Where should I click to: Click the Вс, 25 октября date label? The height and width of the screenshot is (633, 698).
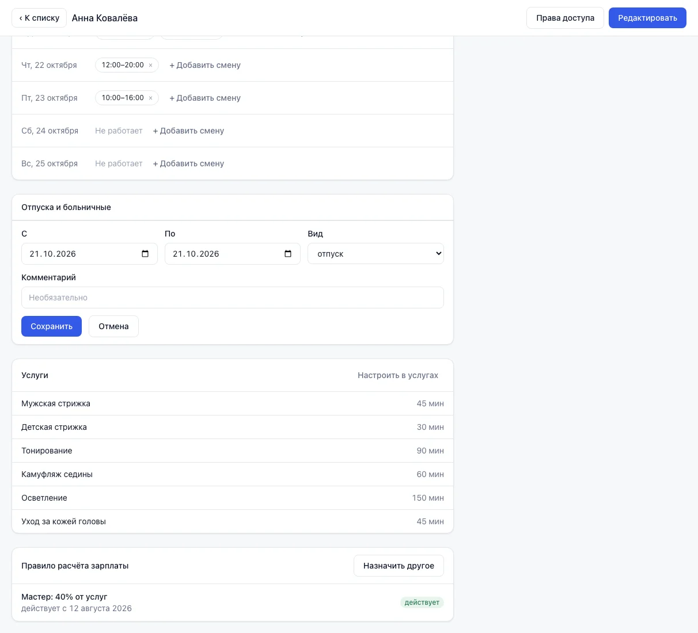click(x=50, y=163)
